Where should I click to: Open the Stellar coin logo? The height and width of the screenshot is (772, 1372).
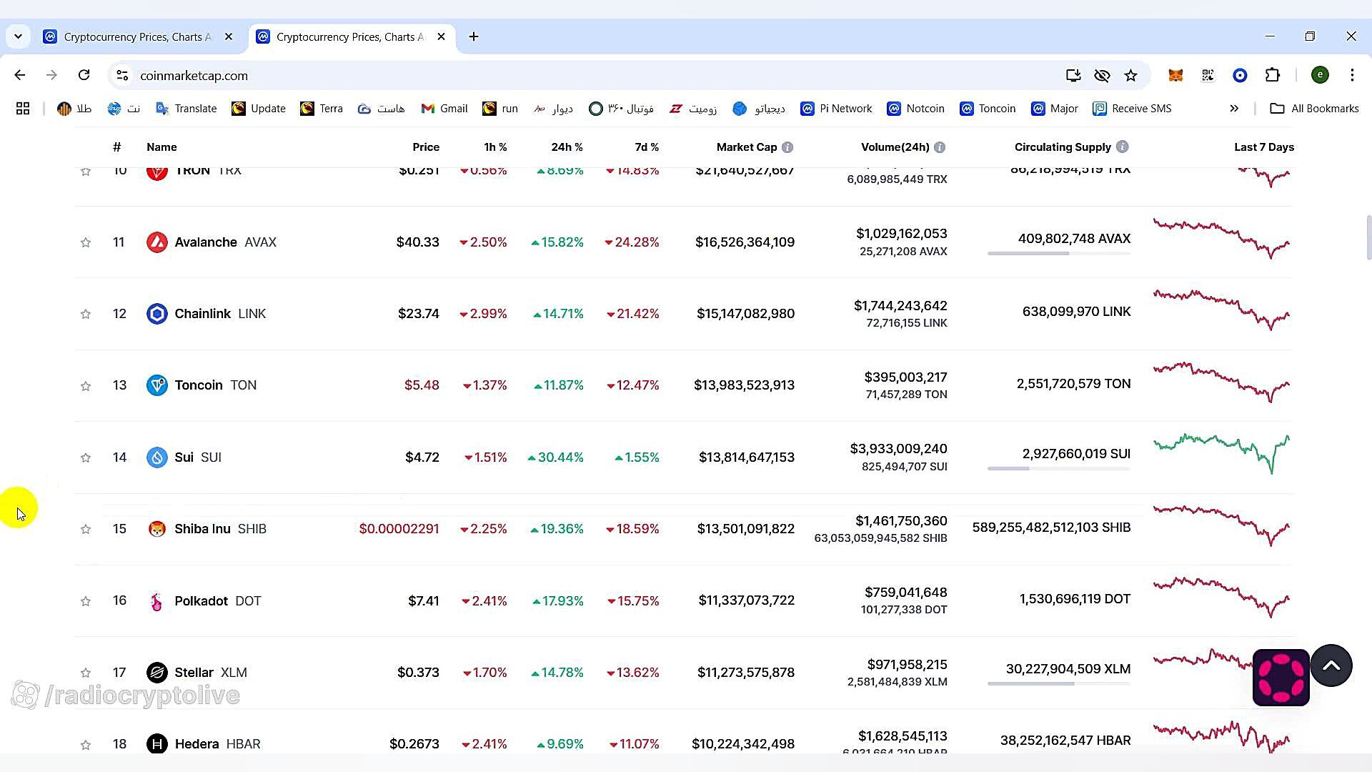pyautogui.click(x=157, y=673)
